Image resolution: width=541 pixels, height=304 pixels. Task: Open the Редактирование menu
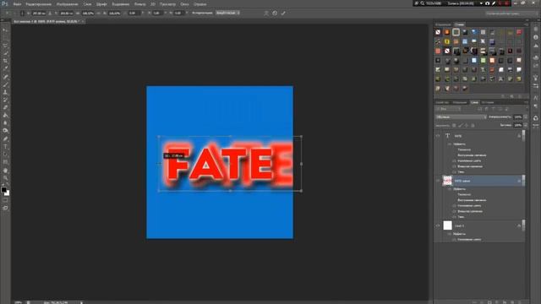pos(39,4)
